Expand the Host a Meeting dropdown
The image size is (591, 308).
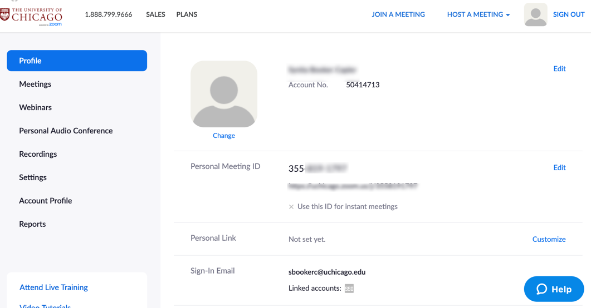(x=478, y=14)
